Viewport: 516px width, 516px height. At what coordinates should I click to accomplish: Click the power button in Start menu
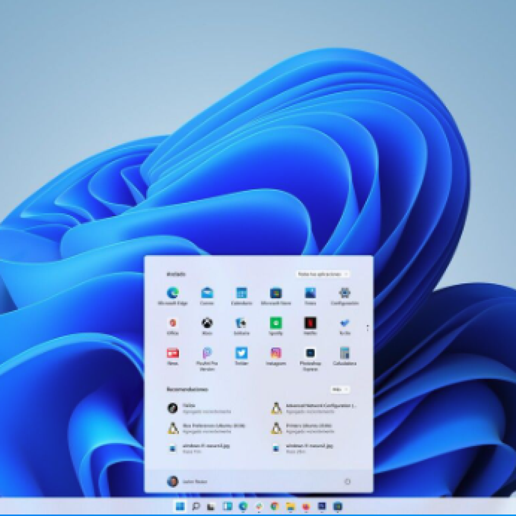coord(347,482)
